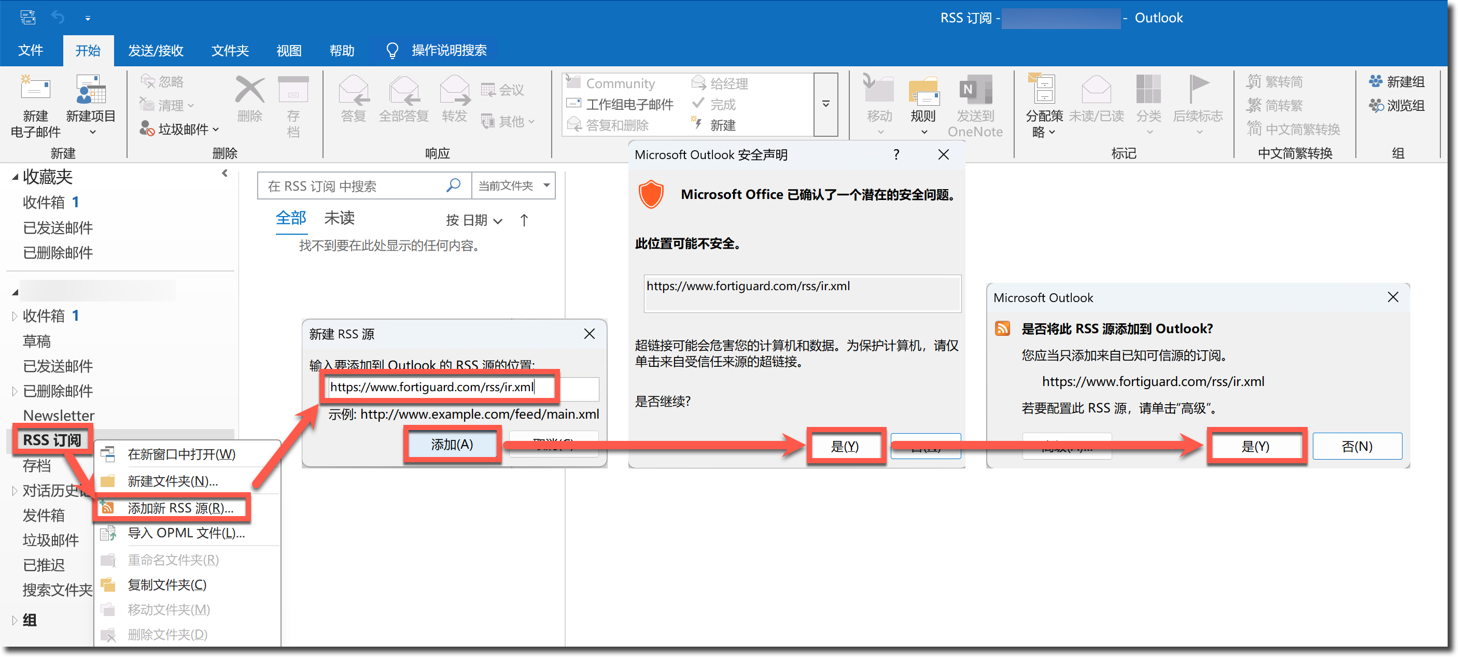Switch to the Send/Receive (发送/接收) tab
The image size is (1458, 657).
pyautogui.click(x=156, y=50)
